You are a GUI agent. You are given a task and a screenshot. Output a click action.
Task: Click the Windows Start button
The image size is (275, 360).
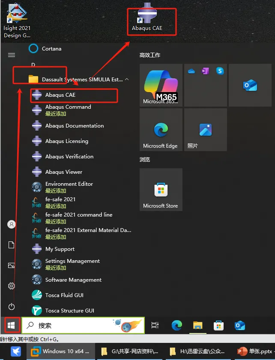point(11,325)
